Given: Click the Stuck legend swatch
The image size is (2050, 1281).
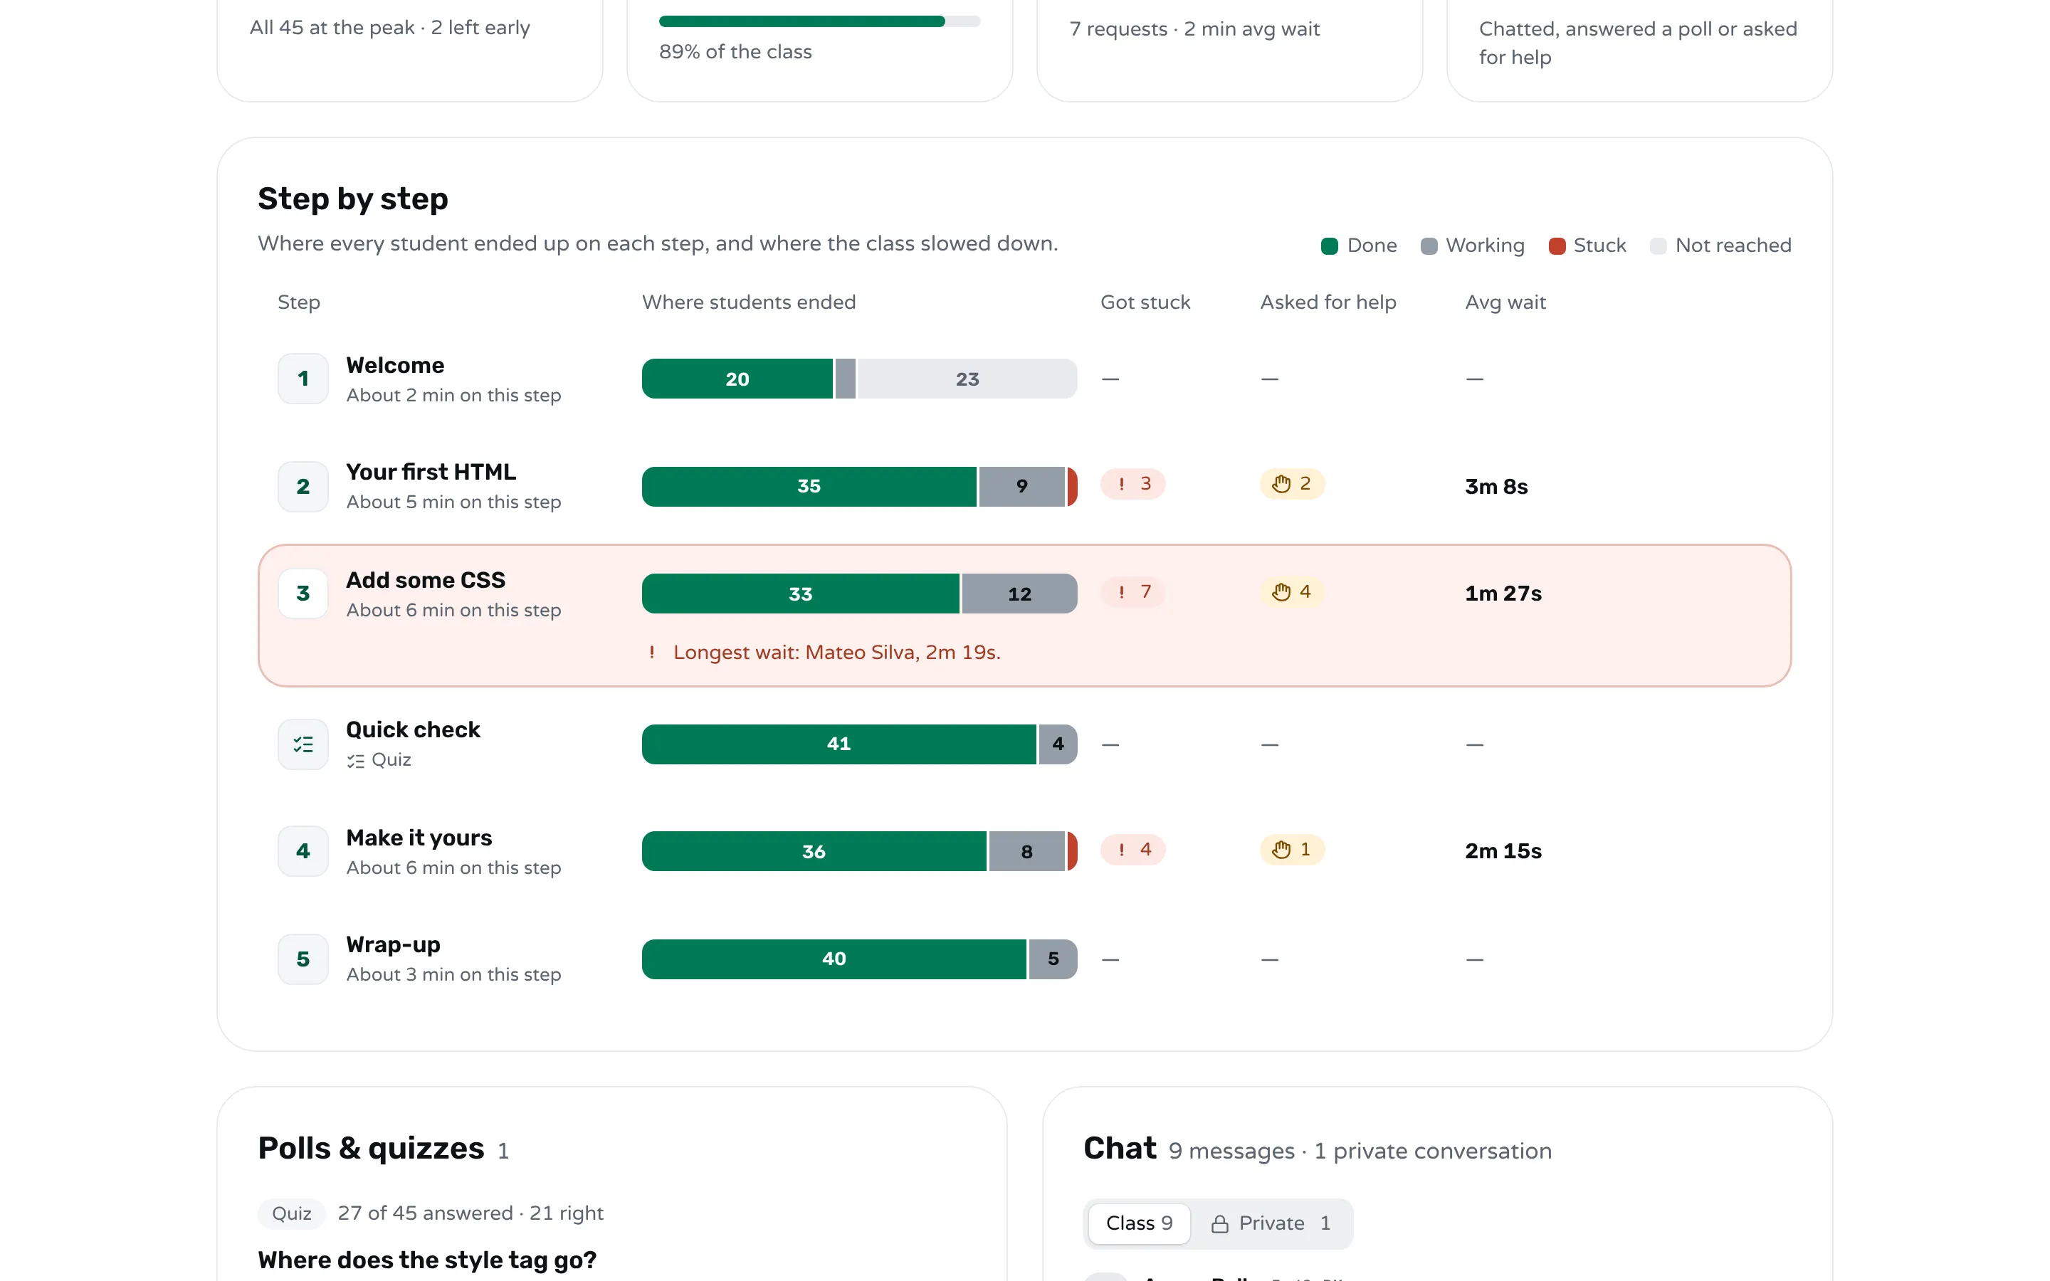Looking at the screenshot, I should [1556, 246].
